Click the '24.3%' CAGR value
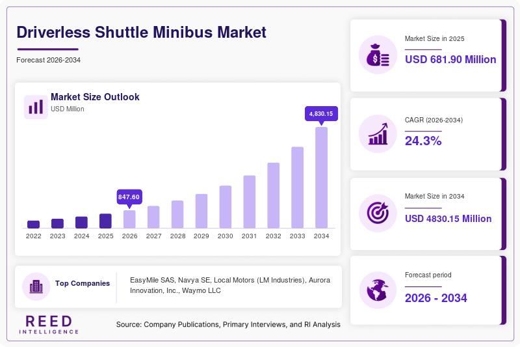The image size is (520, 347). click(x=423, y=141)
